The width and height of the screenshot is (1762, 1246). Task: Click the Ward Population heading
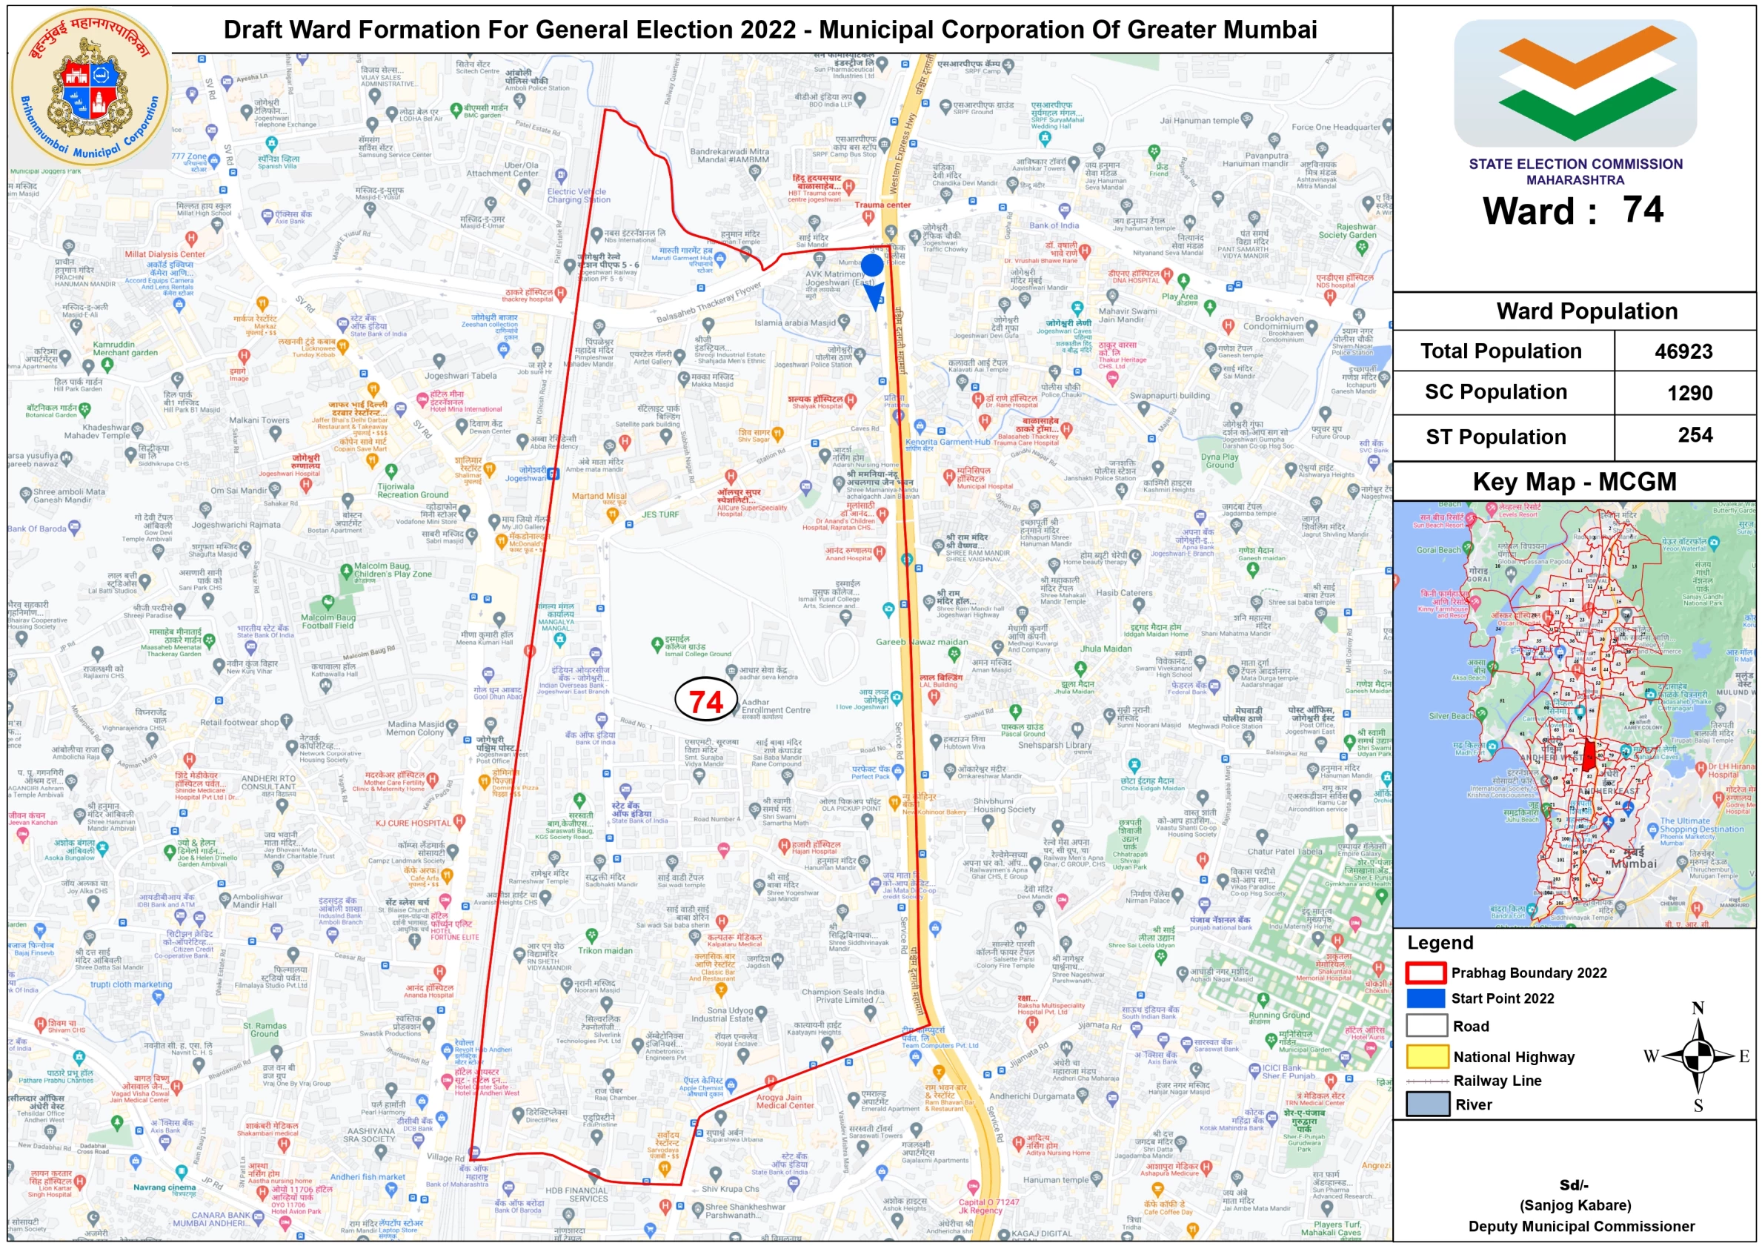coord(1586,312)
